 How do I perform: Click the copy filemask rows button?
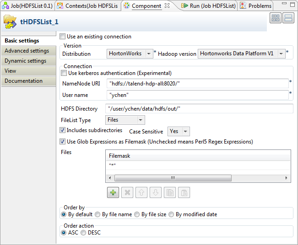170,193
